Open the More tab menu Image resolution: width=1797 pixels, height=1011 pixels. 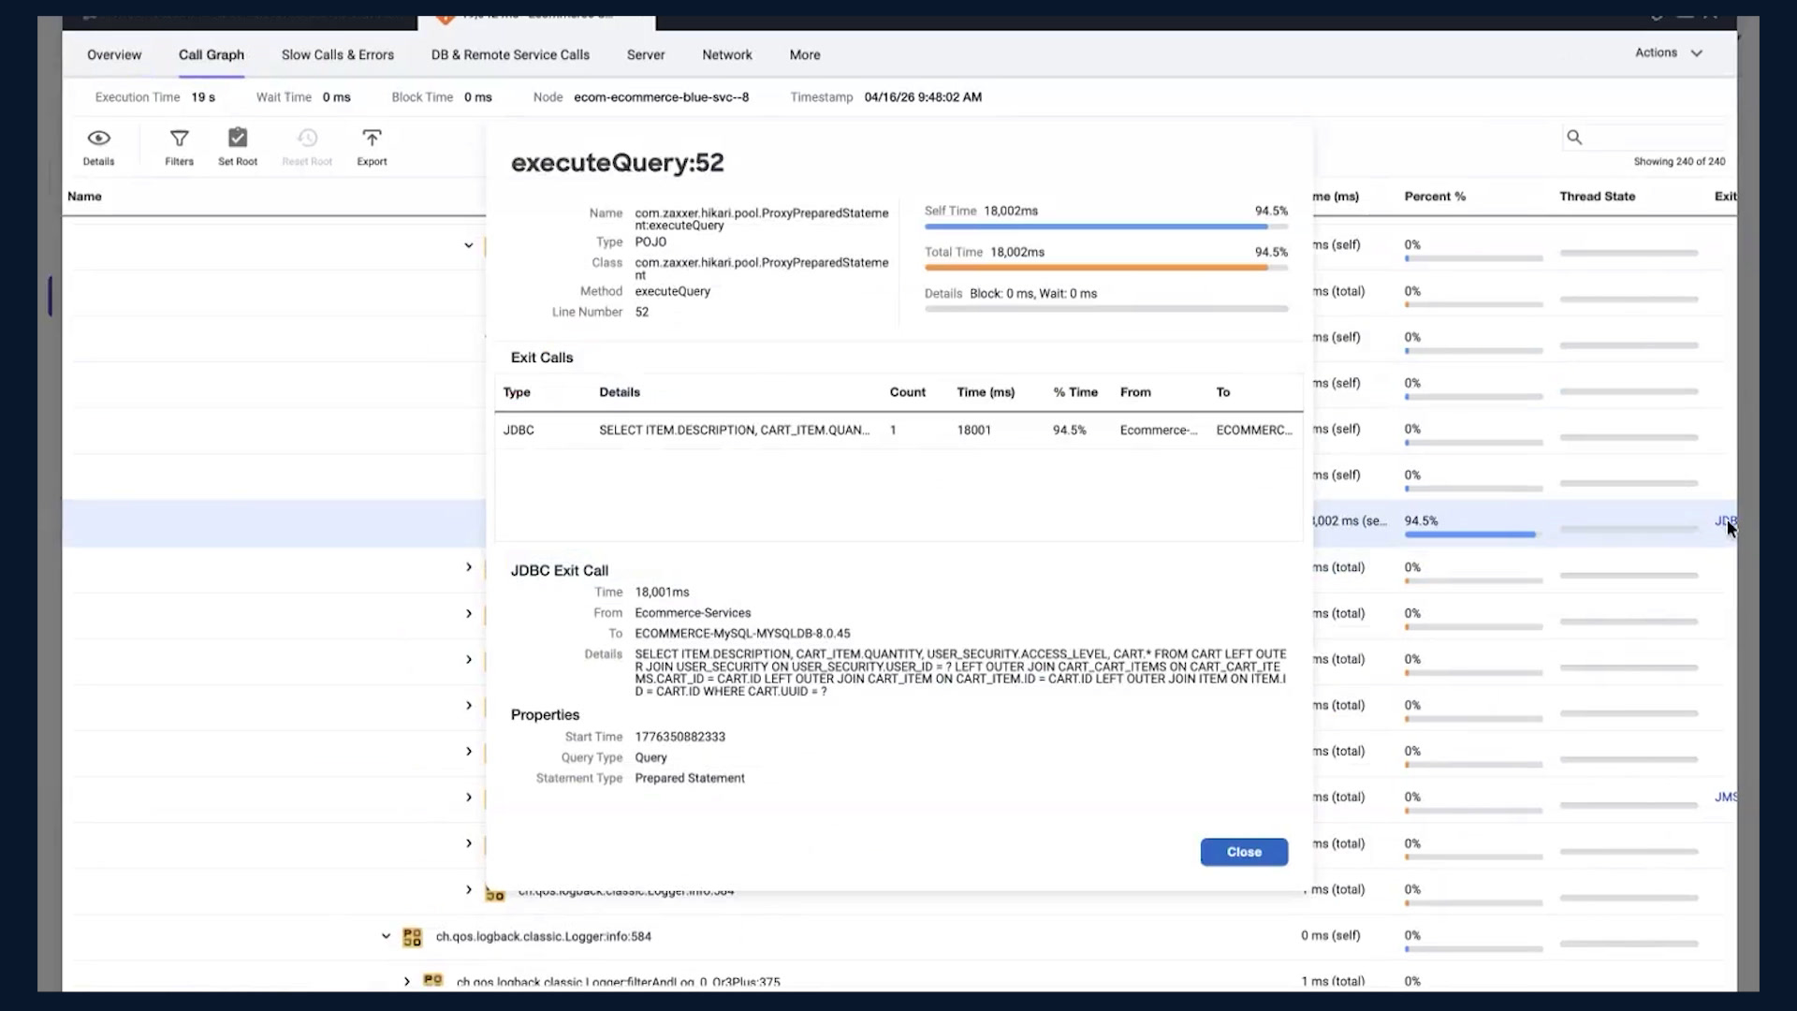point(805,54)
